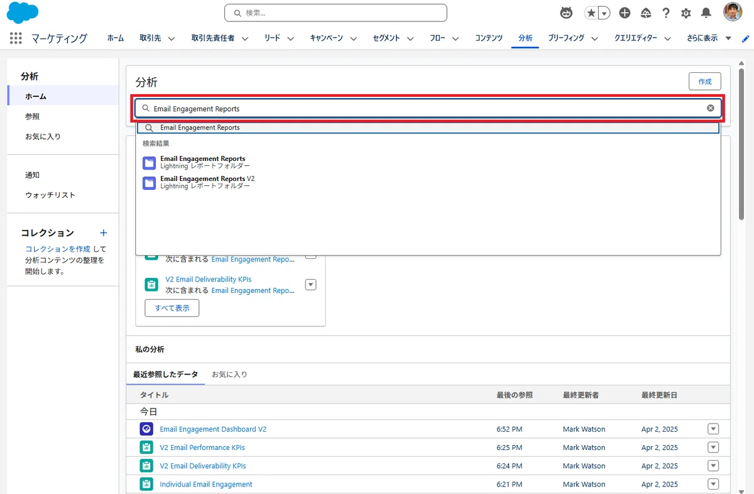The height and width of the screenshot is (494, 754).
Task: Open the Astro guidance center icon
Action: tap(566, 13)
